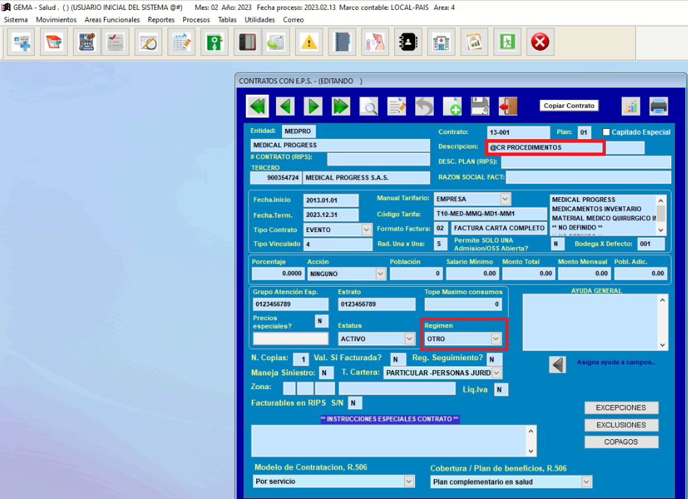
Task: Click down arrow of instrucciones especiales scrollbar
Action: (531, 451)
